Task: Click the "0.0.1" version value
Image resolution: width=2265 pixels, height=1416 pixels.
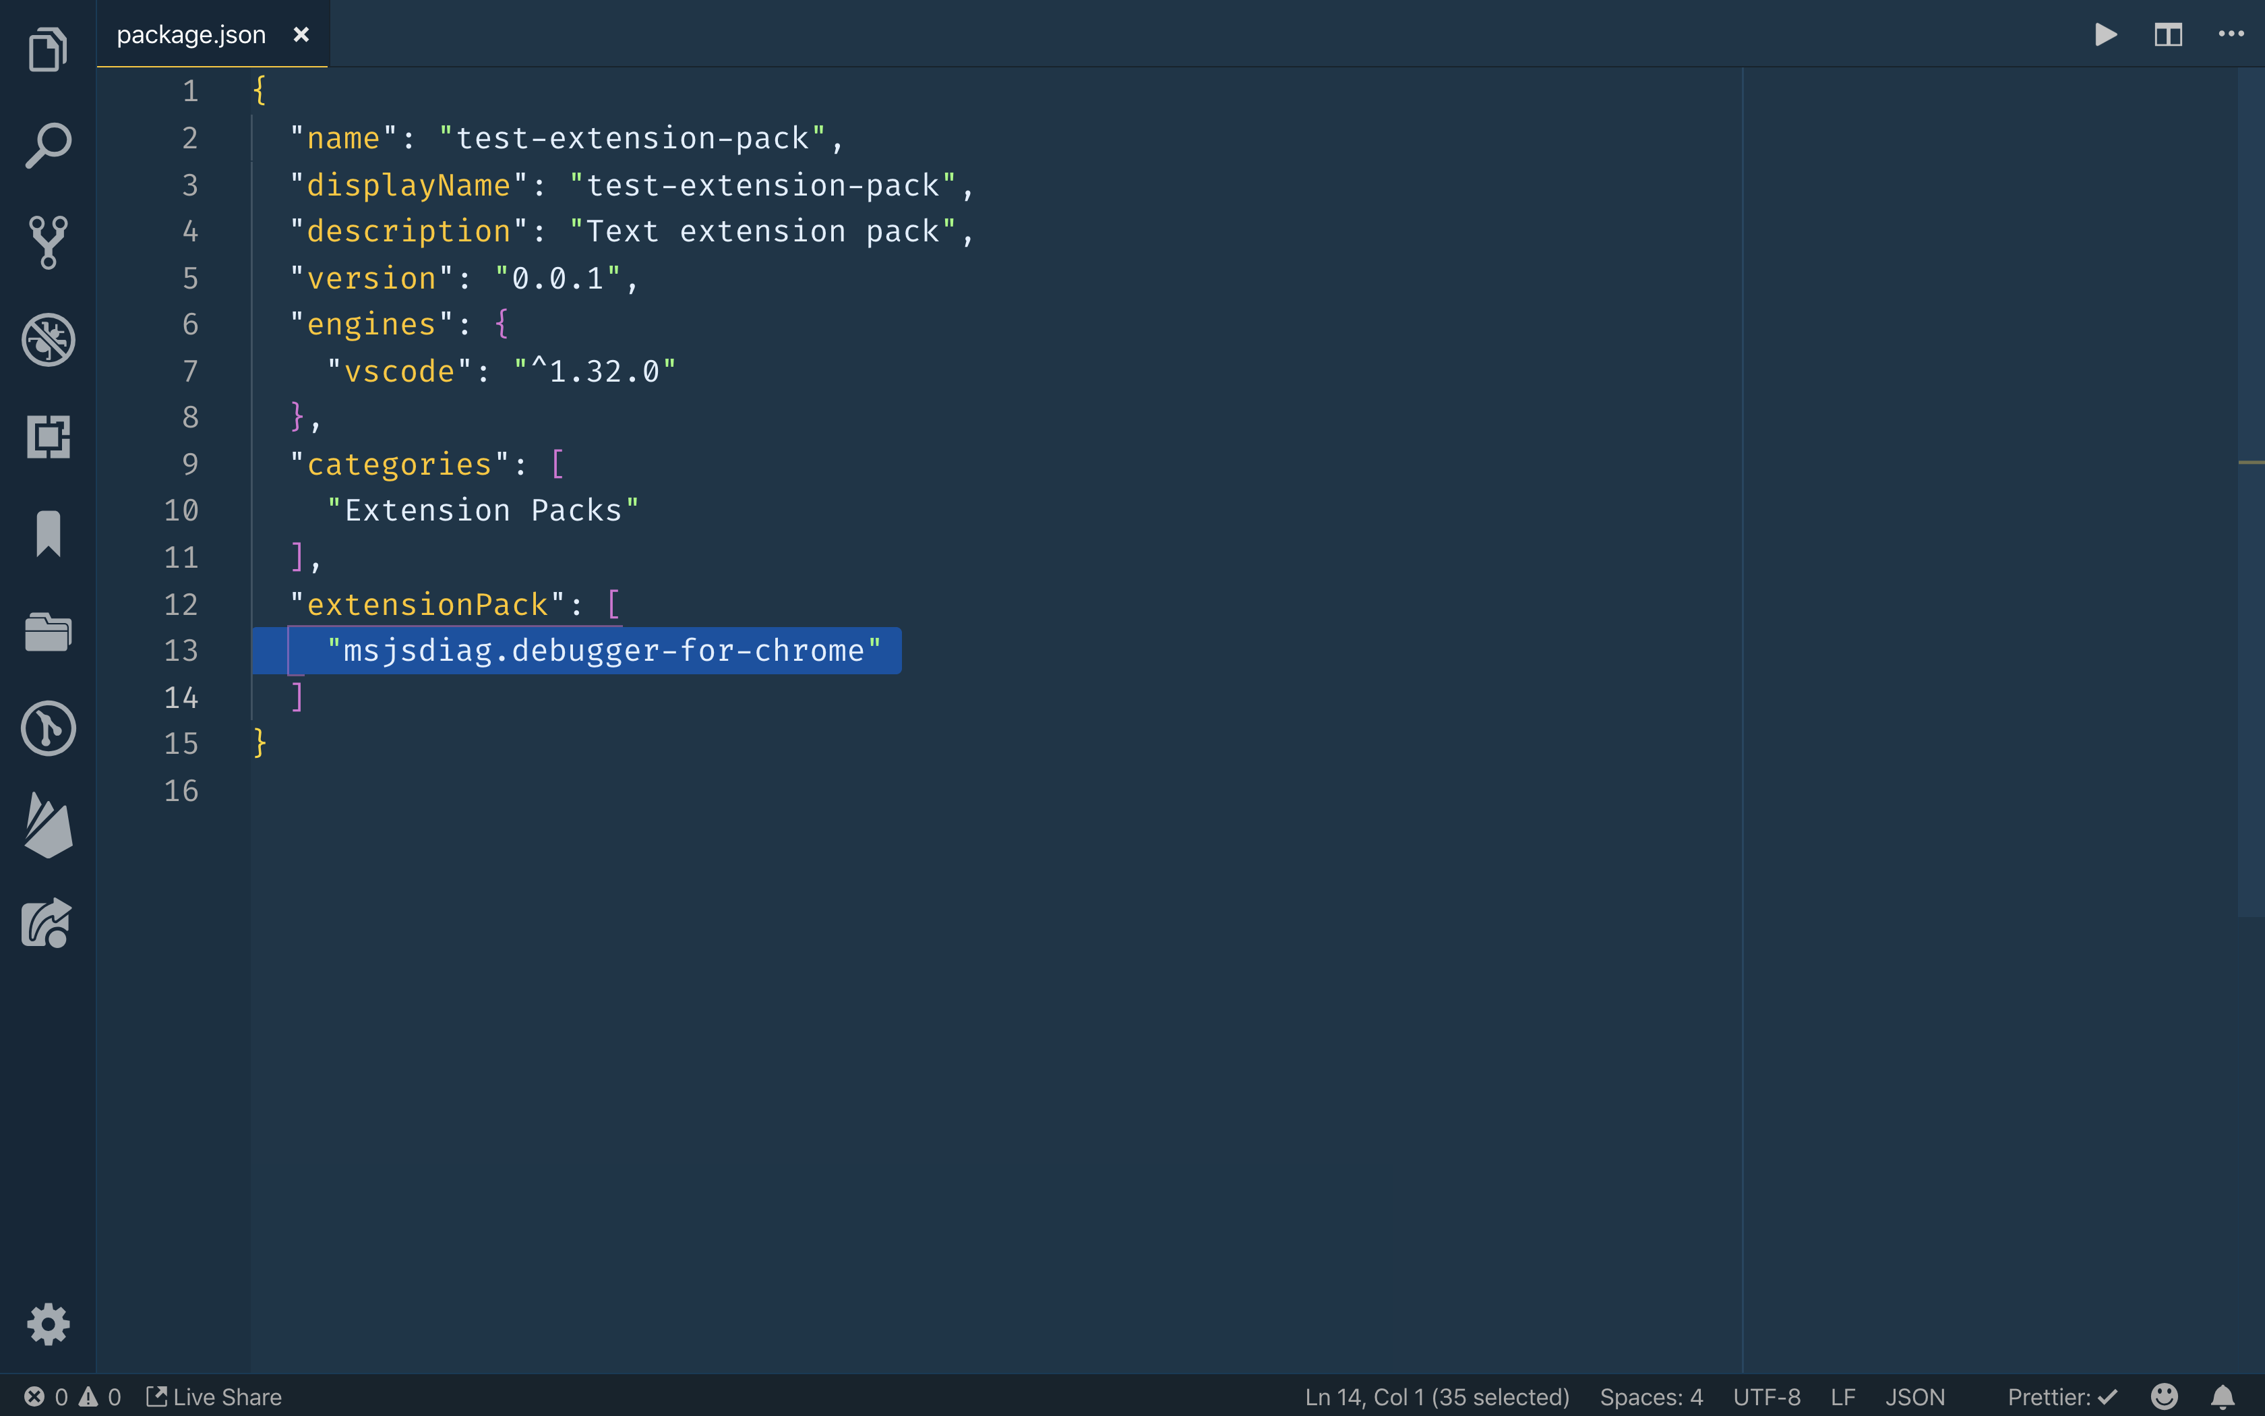Action: tap(558, 278)
